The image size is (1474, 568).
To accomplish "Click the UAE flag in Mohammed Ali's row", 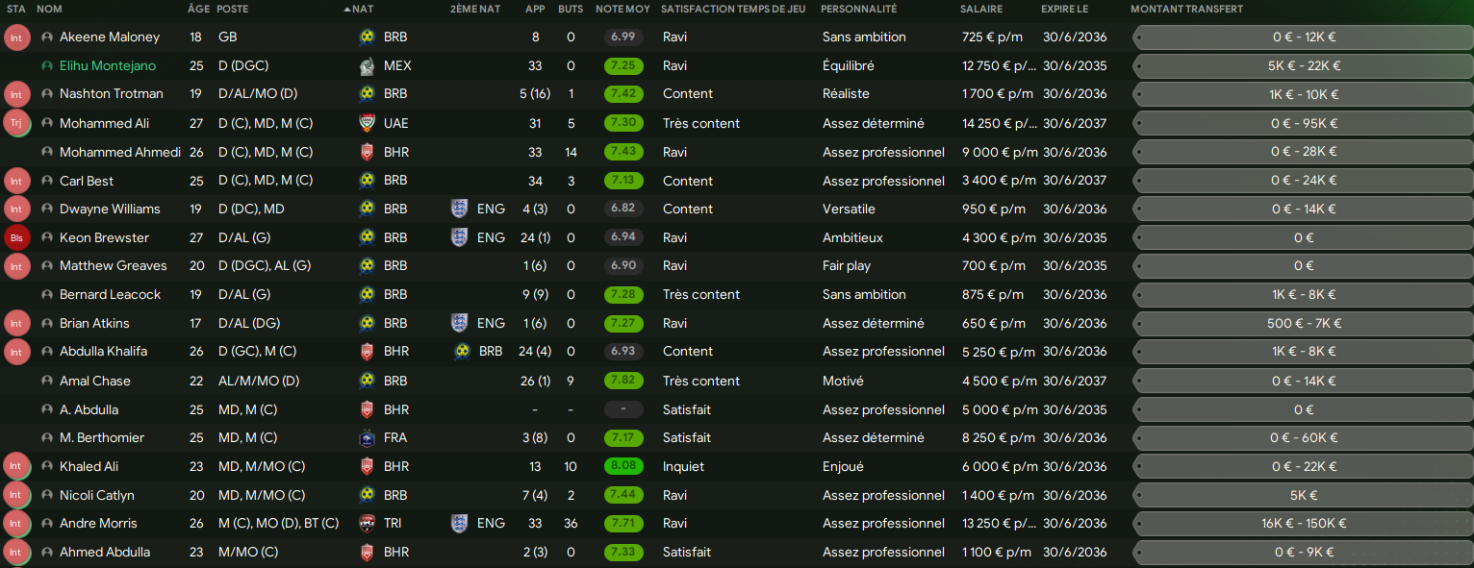I will tap(367, 123).
